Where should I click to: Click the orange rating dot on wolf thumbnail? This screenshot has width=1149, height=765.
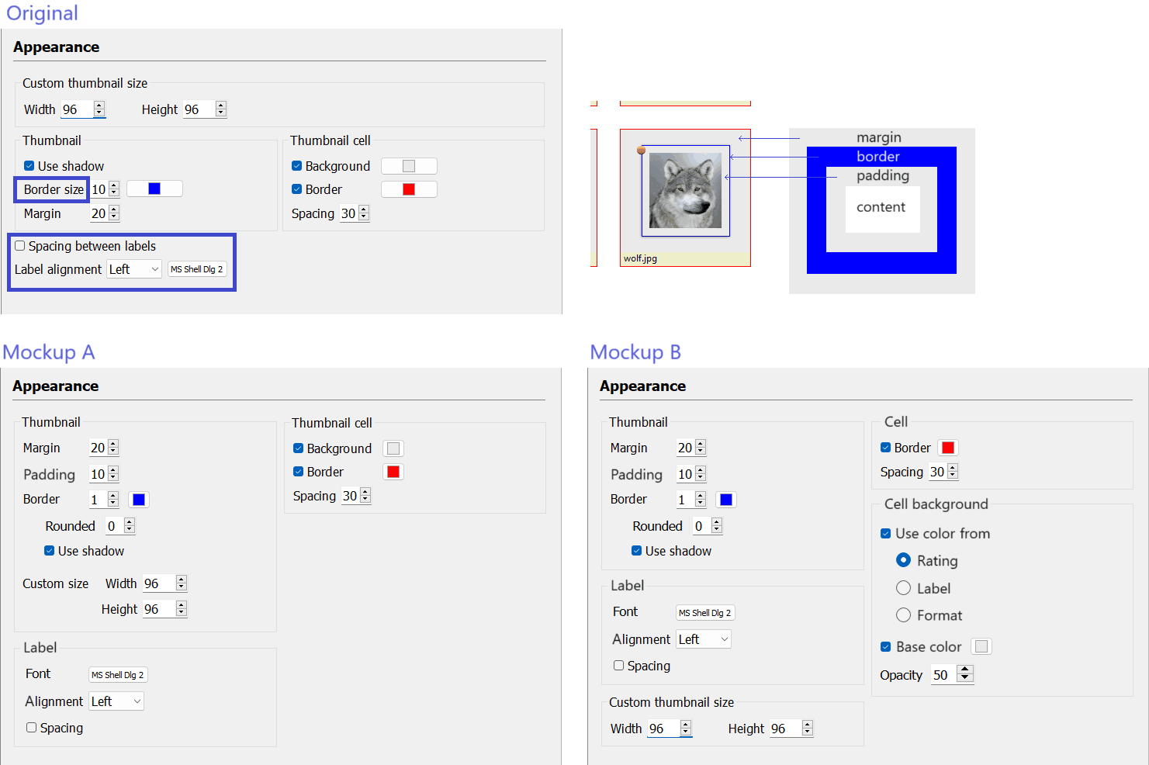[x=642, y=151]
